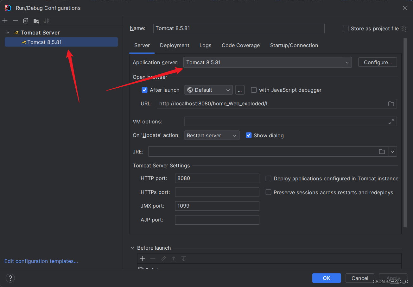Click the Remove Configuration minus icon
The height and width of the screenshot is (287, 413).
click(15, 21)
